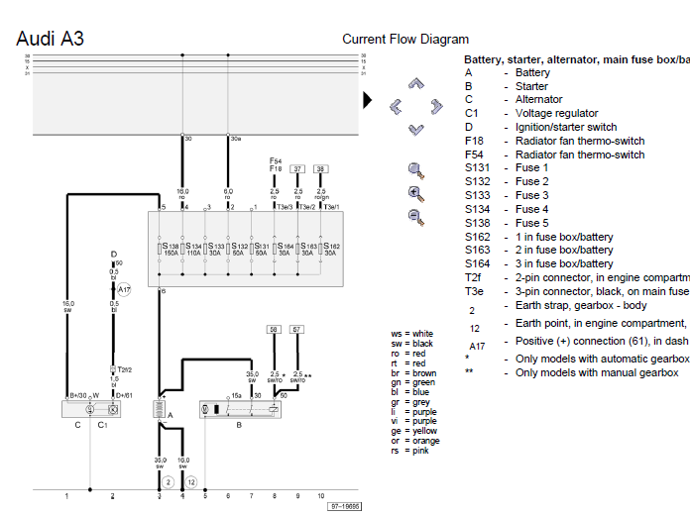Click the 'Current Flow Diagram' heading
The width and height of the screenshot is (690, 516).
405,39
